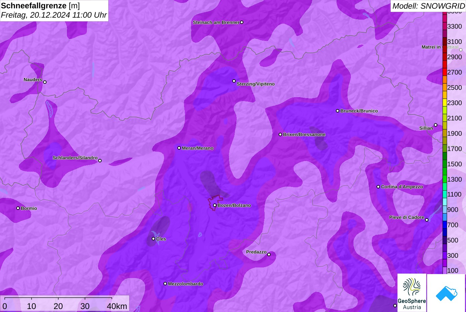The width and height of the screenshot is (466, 312).
Task: Select the Bormio location dot
Action: tap(18, 208)
